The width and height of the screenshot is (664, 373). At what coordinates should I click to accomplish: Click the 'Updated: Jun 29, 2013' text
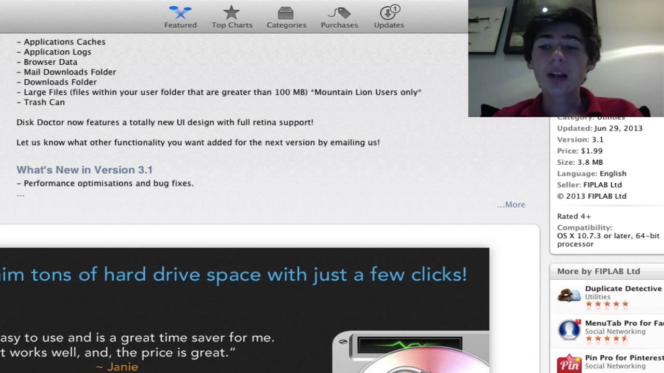click(x=600, y=128)
